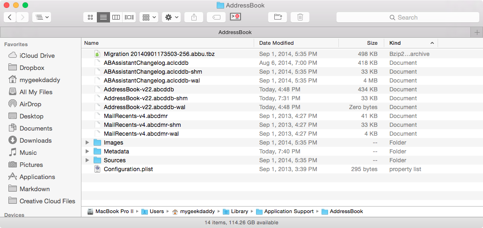
Task: Sort by the Date Modified column header
Action: (296, 43)
